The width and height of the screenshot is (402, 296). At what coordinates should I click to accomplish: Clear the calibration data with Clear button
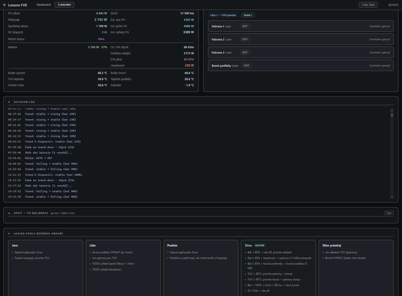389,213
